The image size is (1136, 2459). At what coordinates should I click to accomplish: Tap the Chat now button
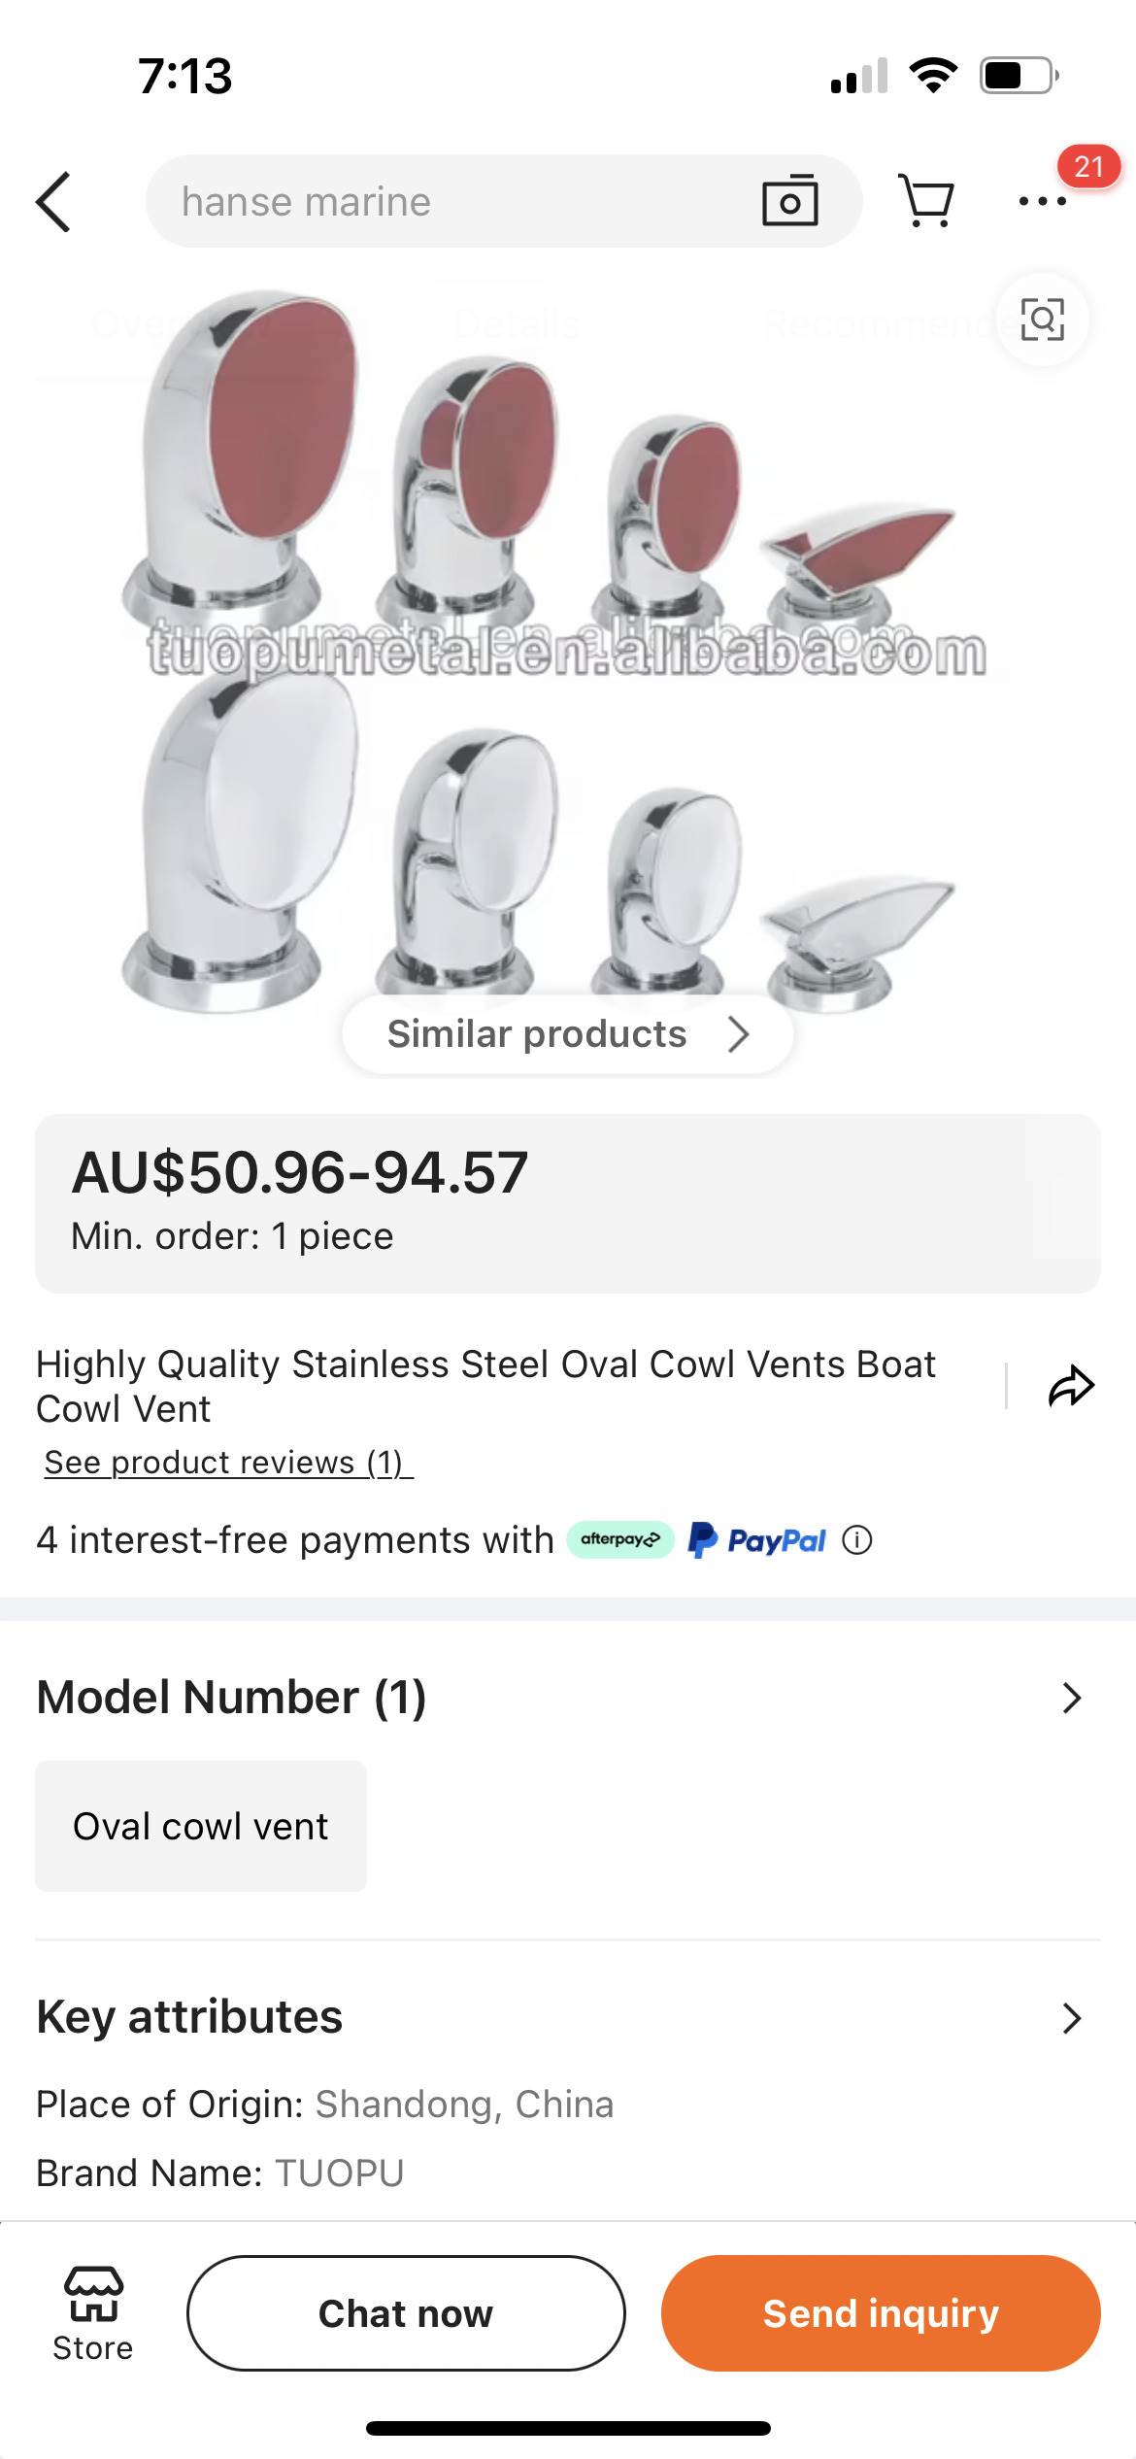406,2313
